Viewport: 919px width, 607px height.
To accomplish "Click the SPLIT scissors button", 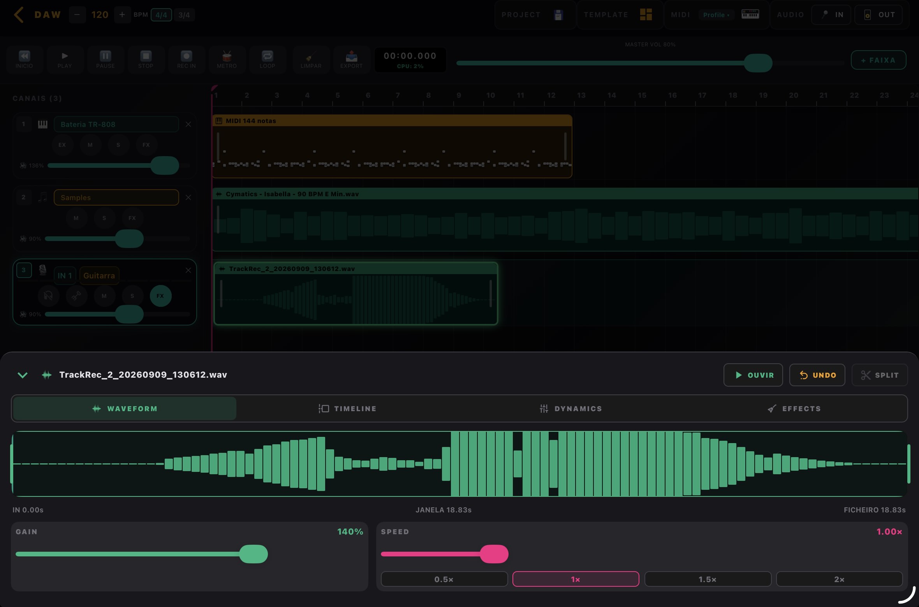I will 880,375.
